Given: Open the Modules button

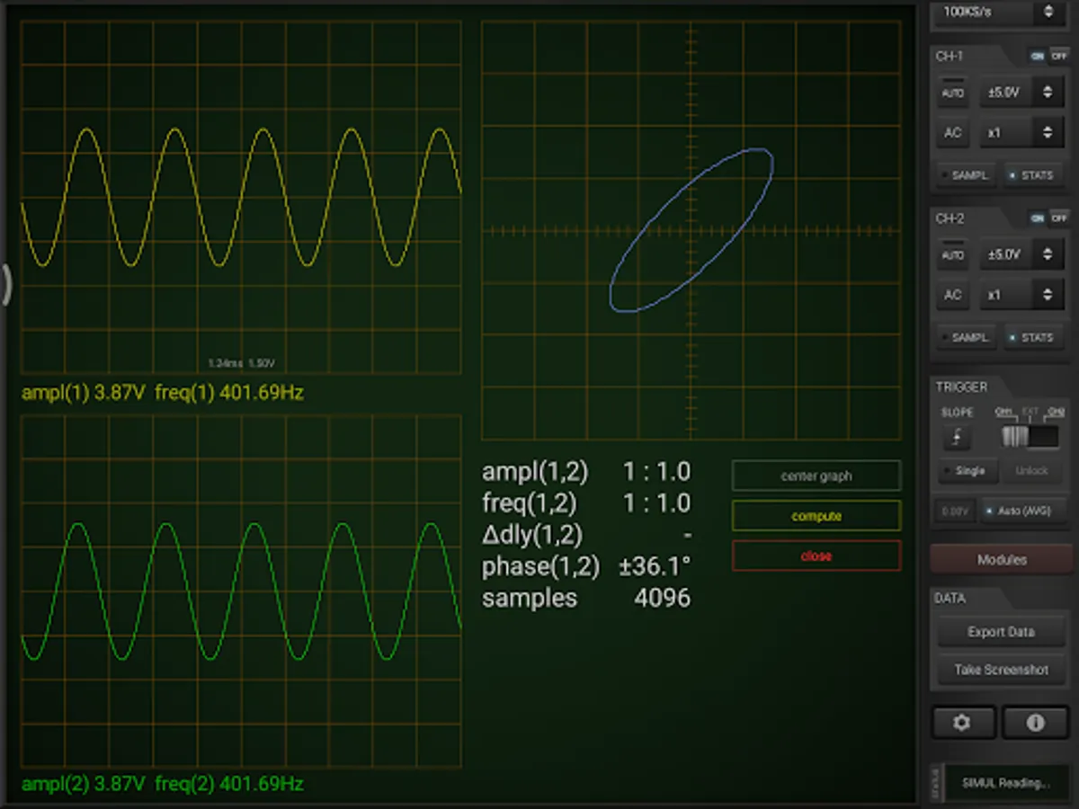Looking at the screenshot, I should pyautogui.click(x=1001, y=559).
